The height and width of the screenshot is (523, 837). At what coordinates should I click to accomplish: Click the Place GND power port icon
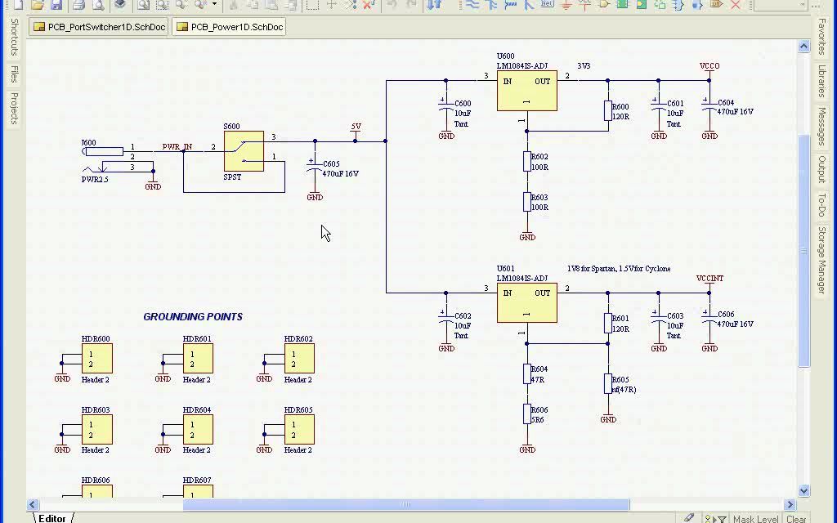coord(566,5)
